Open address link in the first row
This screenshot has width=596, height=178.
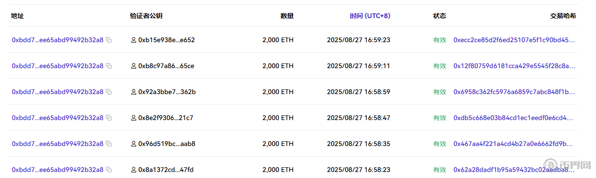[58, 40]
